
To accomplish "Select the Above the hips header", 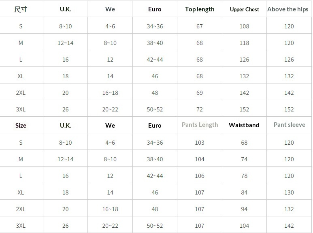I will pyautogui.click(x=288, y=9).
